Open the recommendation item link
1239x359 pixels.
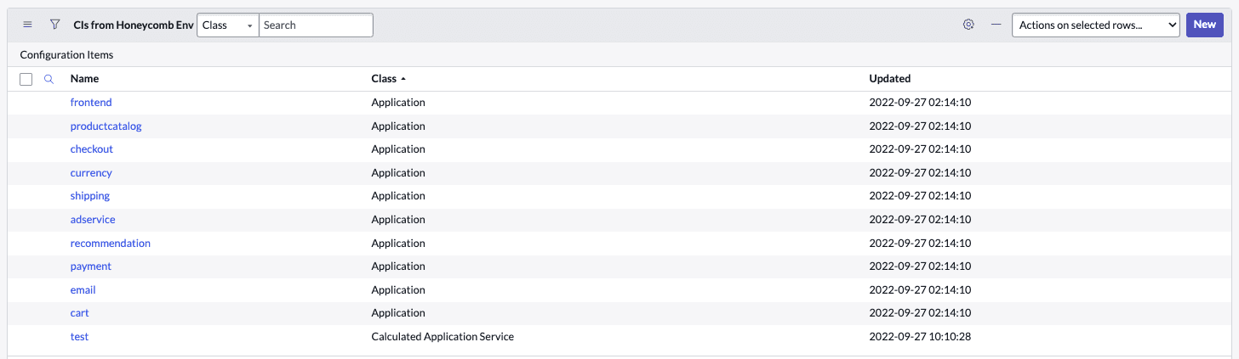coord(110,244)
